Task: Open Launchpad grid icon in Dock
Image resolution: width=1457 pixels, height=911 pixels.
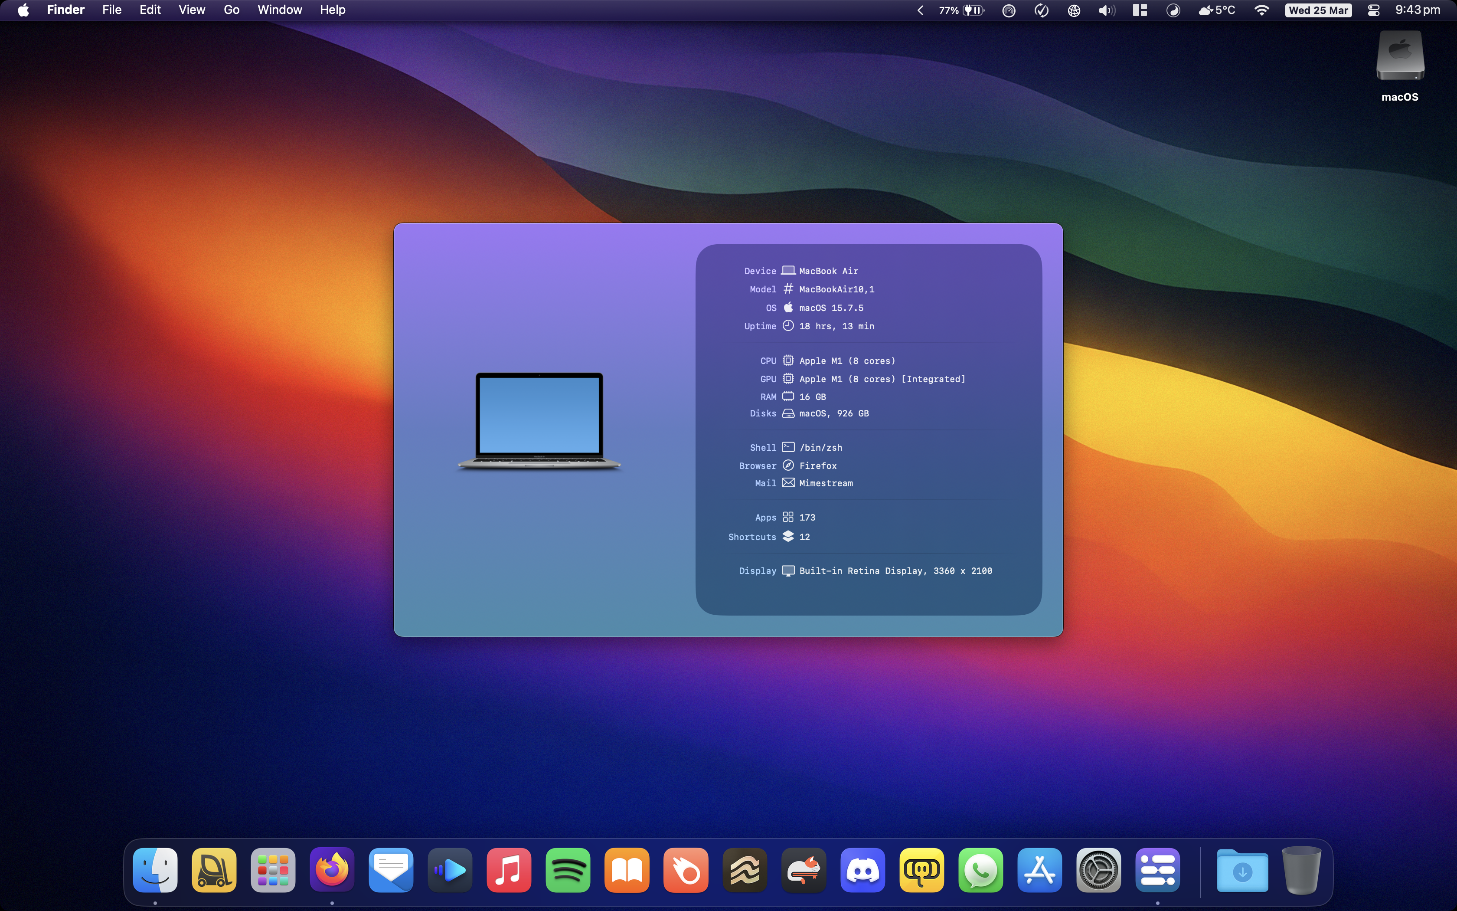Action: [x=273, y=870]
